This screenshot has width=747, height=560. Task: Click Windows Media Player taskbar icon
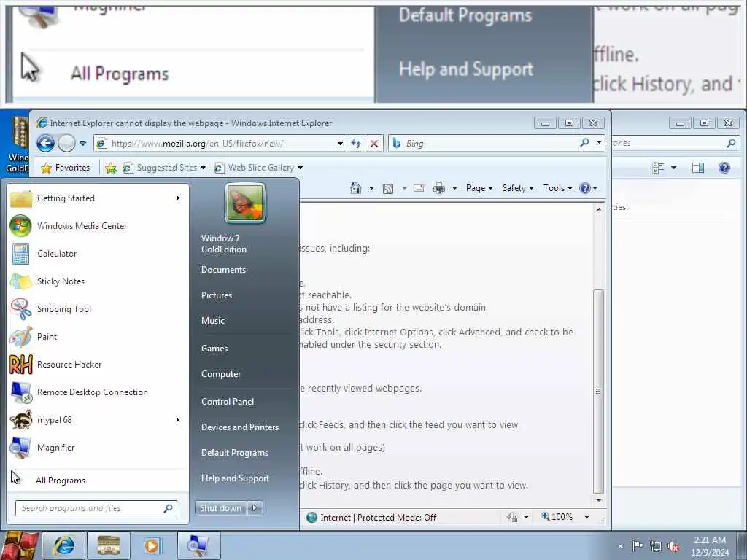click(x=152, y=545)
